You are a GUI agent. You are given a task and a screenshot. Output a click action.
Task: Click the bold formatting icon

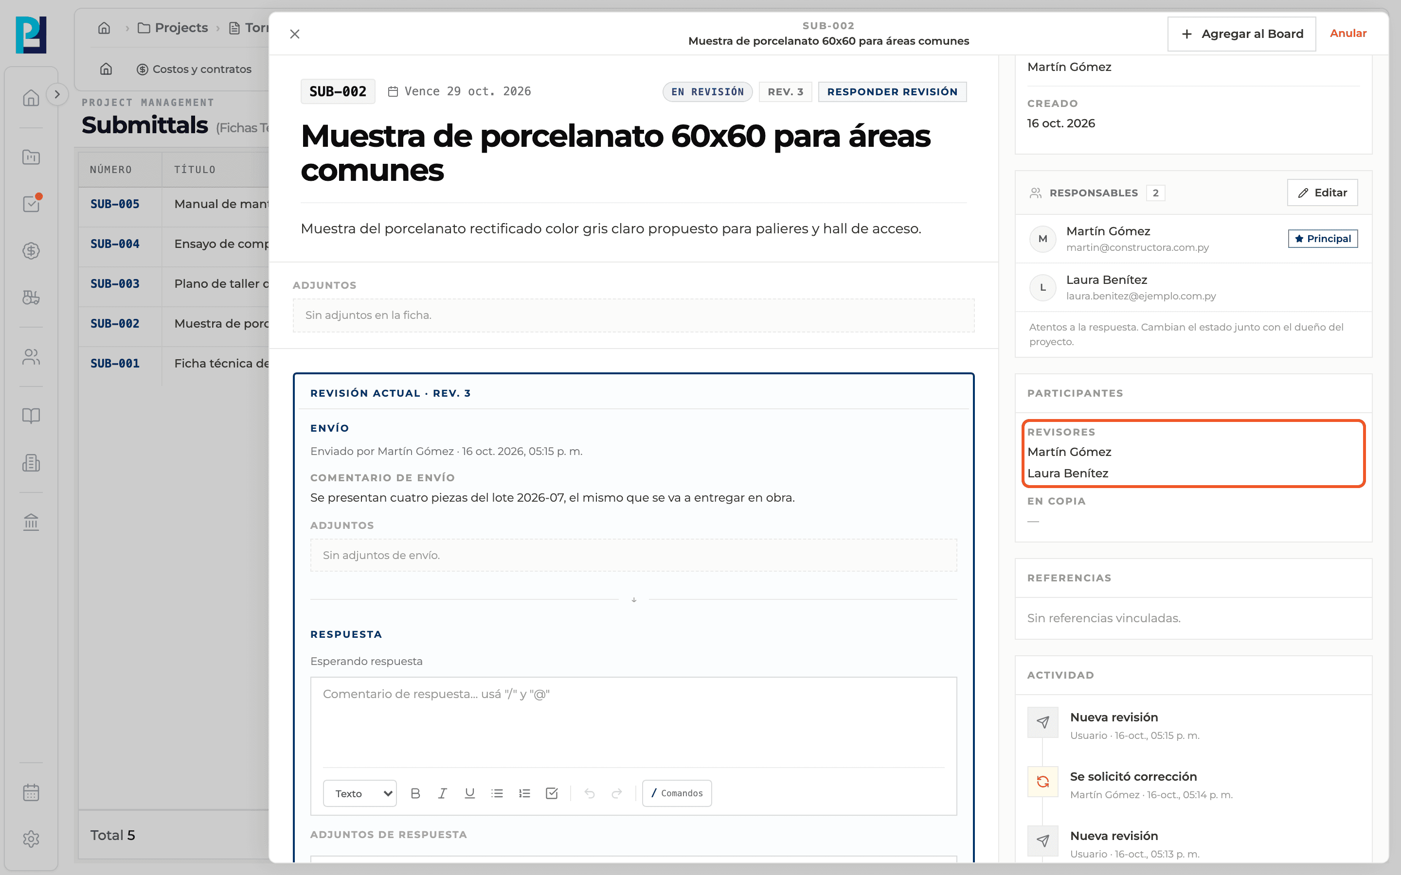415,793
